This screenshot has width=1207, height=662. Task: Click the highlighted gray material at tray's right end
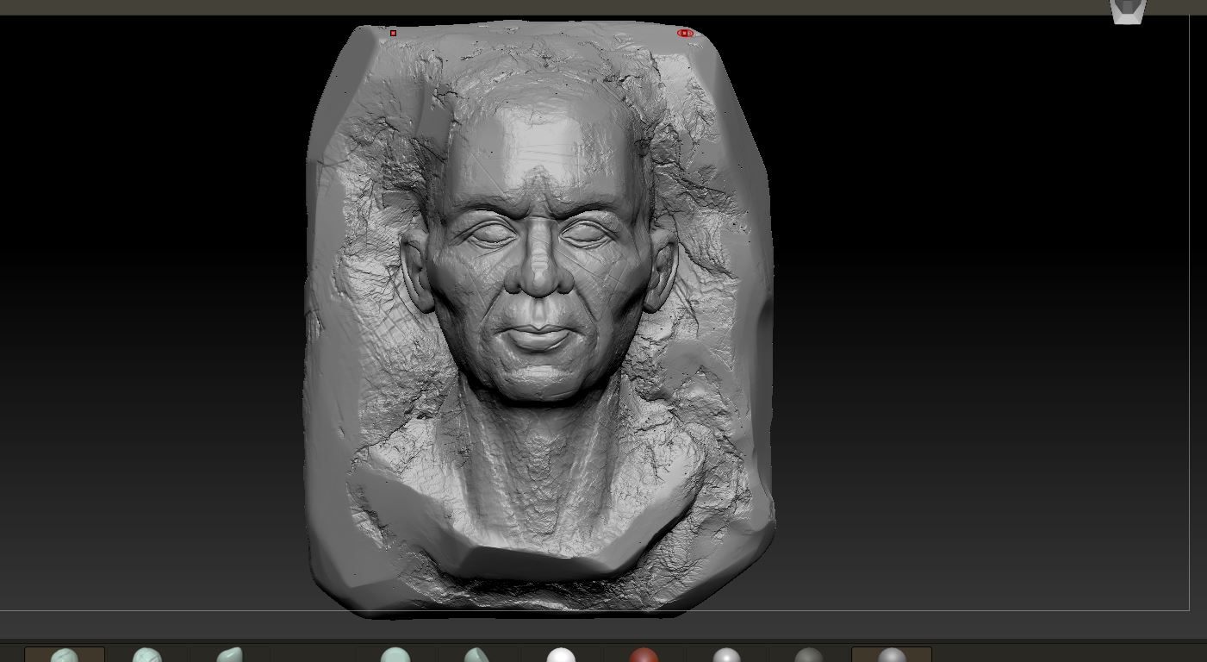click(892, 655)
